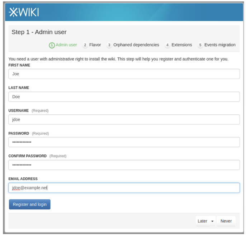Open the Orphaned dependencies step

point(133,45)
